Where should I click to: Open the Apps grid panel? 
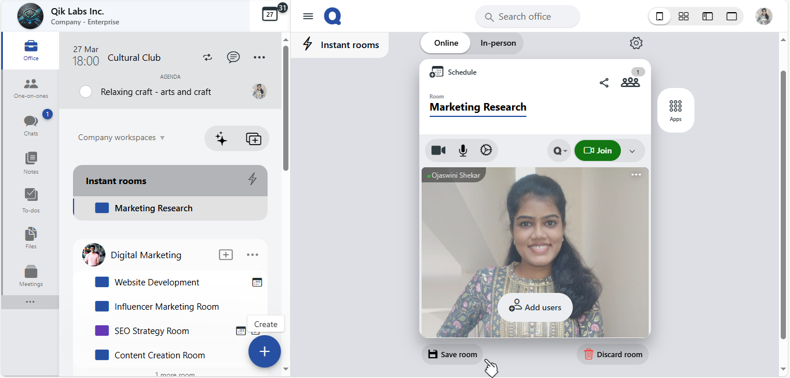click(x=675, y=110)
